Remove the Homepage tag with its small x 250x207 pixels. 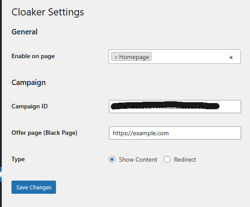[x=116, y=57]
